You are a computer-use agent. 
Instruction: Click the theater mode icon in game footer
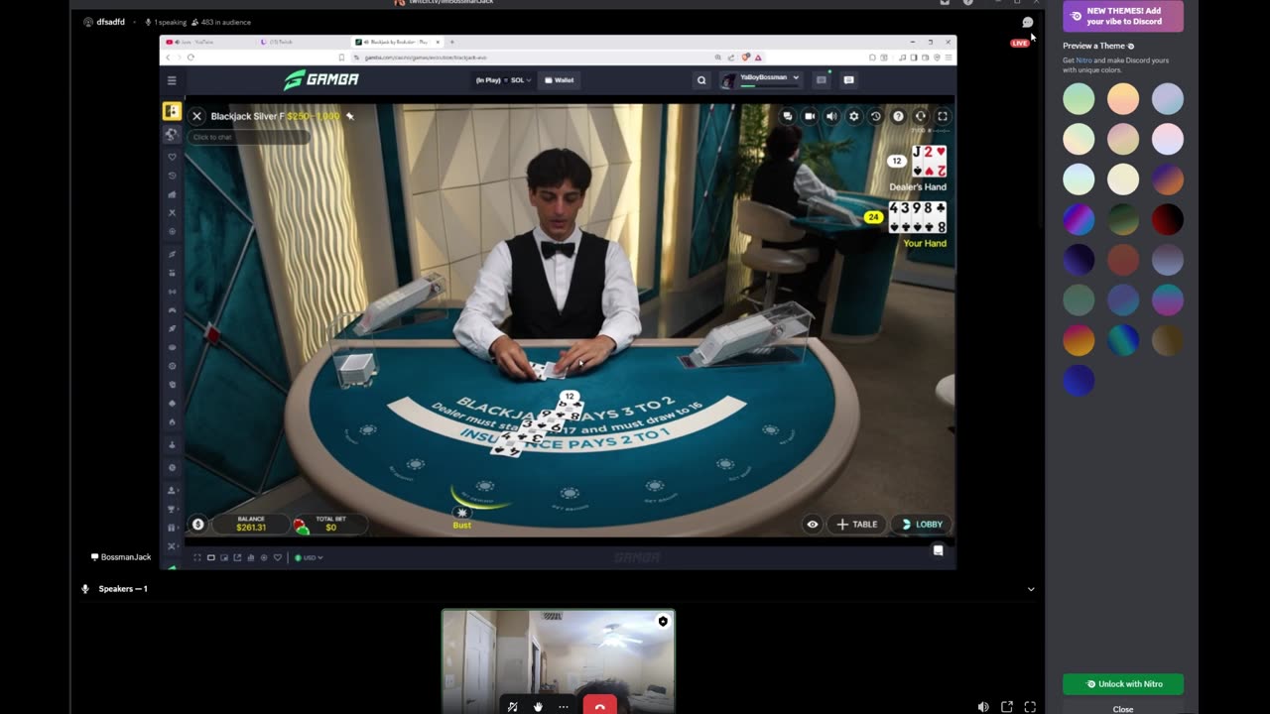(210, 557)
